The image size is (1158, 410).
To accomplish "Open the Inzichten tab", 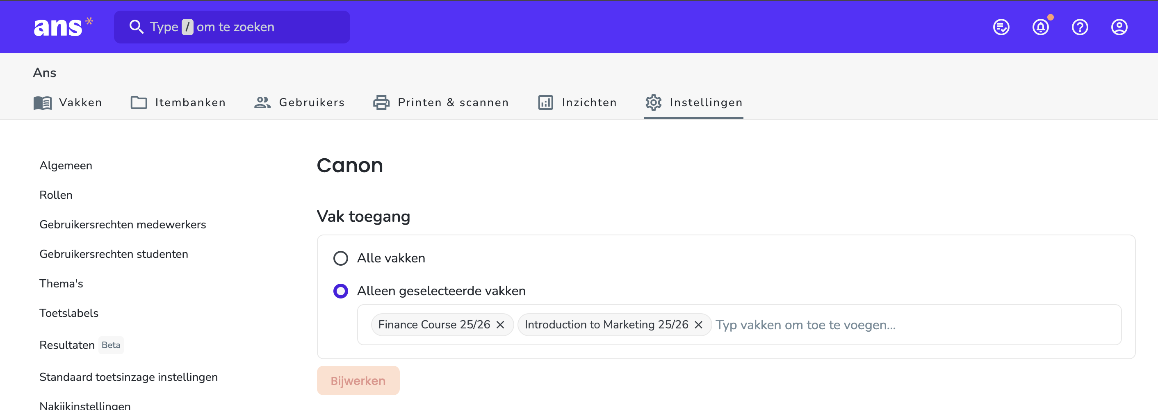I will tap(577, 103).
